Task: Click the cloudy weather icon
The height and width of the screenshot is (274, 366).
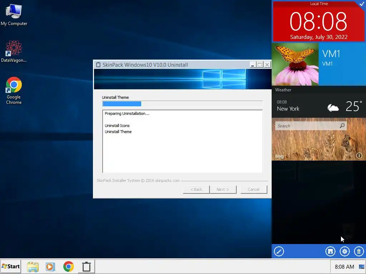Action: tap(333, 108)
